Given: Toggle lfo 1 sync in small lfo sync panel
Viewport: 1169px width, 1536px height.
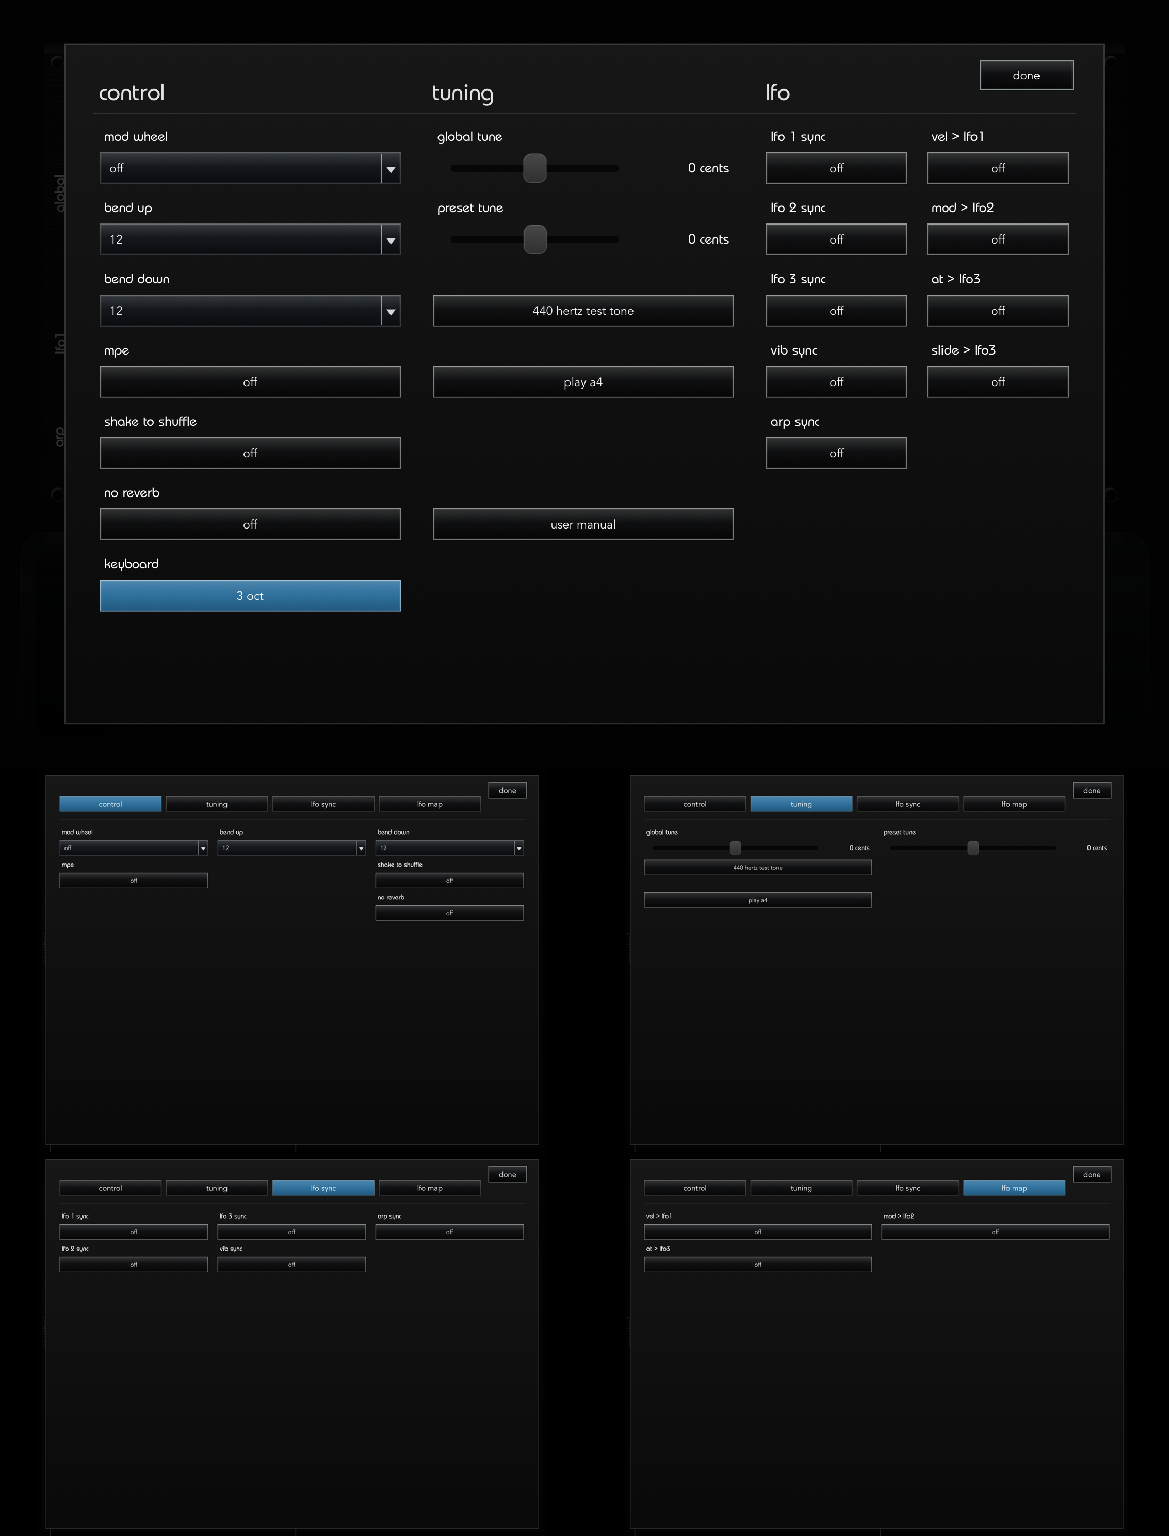Looking at the screenshot, I should point(134,1232).
